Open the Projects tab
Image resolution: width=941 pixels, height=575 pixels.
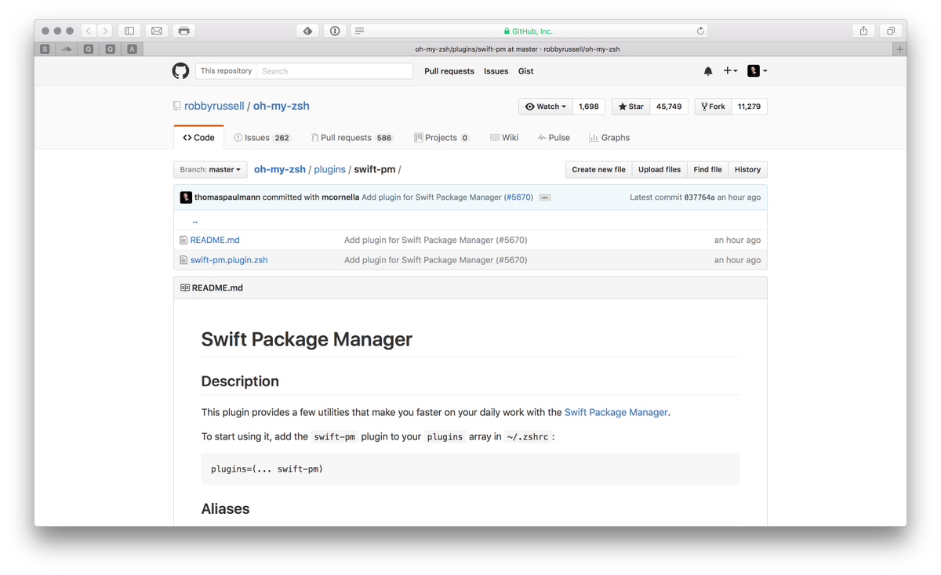tap(441, 137)
